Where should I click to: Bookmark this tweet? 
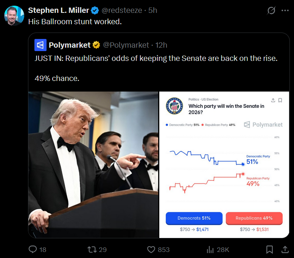[269, 249]
